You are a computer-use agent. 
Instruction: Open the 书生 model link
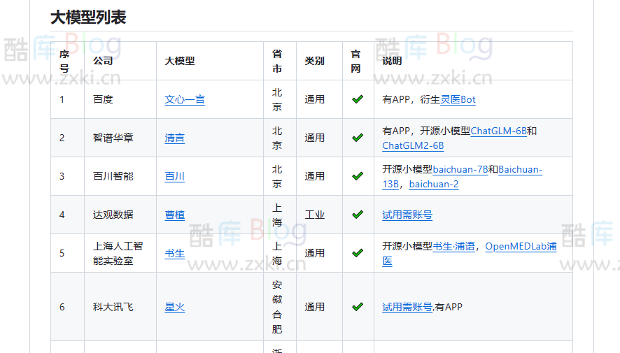174,253
